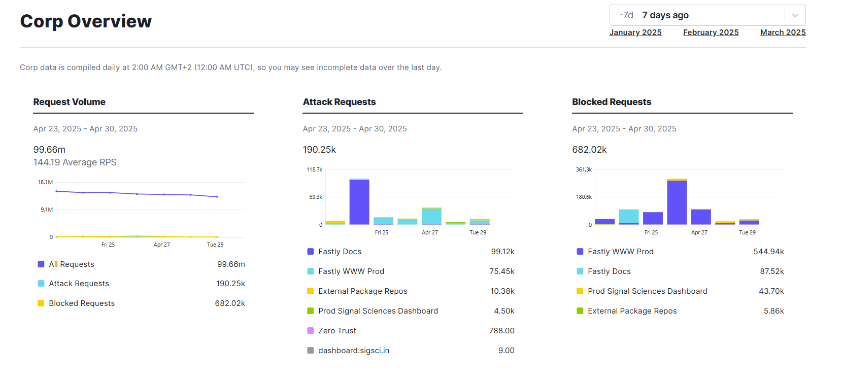Click the corp data compiled daily notice text

click(231, 67)
